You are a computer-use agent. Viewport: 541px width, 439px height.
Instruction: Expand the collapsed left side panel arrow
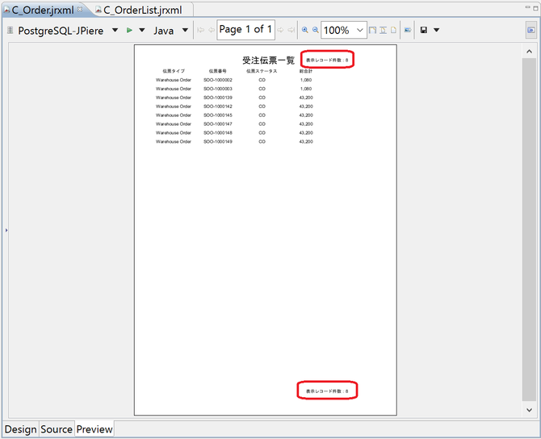pyautogui.click(x=6, y=230)
